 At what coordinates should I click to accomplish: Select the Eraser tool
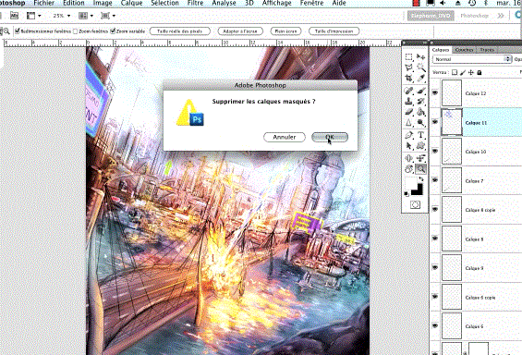(x=408, y=112)
